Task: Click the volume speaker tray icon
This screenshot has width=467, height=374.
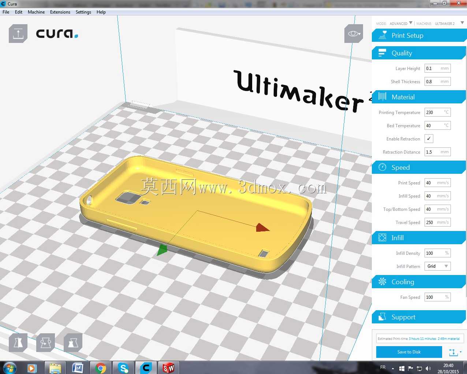Action: pos(428,368)
